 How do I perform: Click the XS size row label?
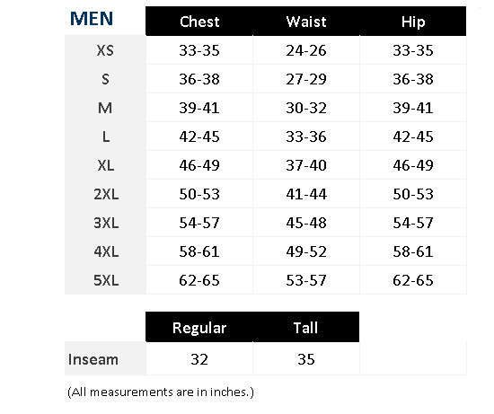105,50
